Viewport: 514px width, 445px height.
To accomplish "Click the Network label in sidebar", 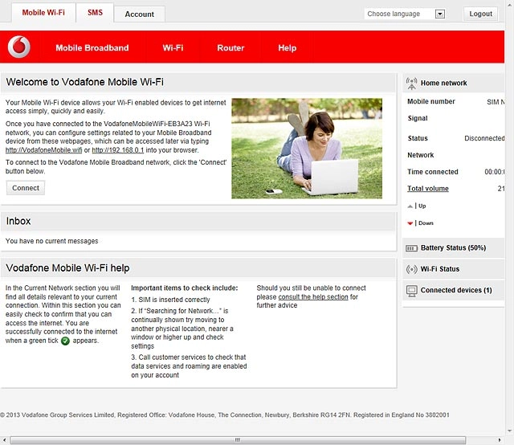I will click(x=421, y=155).
